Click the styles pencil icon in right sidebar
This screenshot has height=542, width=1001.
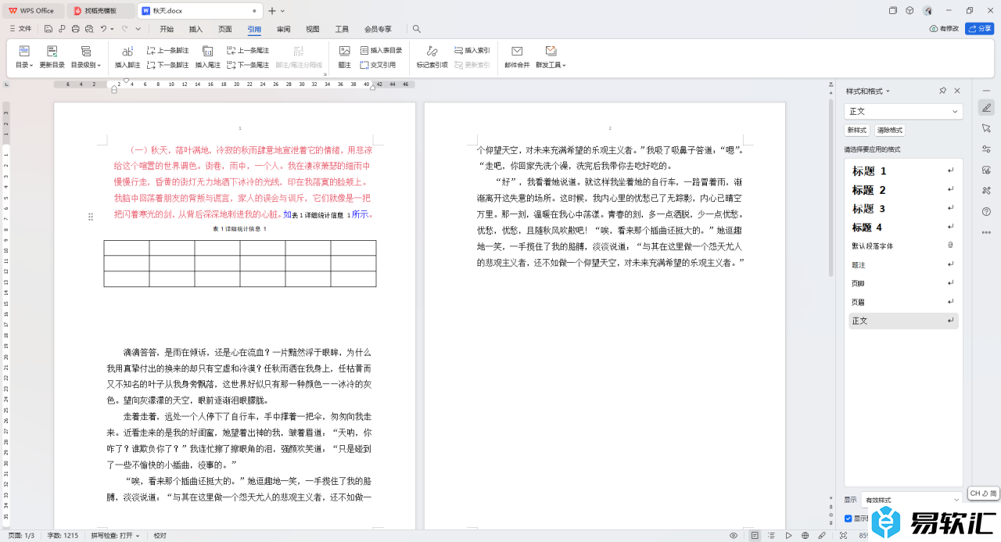[986, 108]
